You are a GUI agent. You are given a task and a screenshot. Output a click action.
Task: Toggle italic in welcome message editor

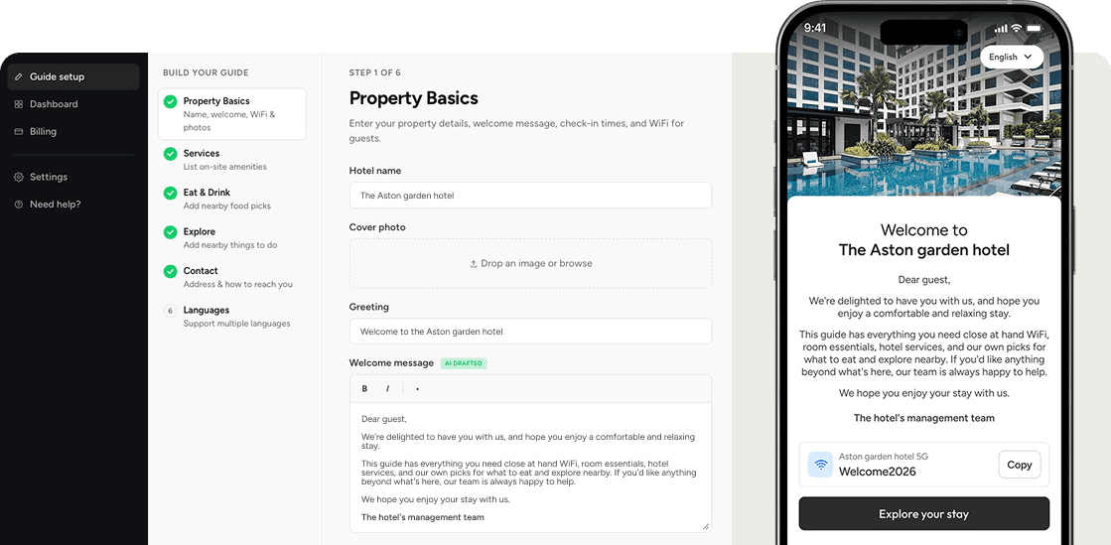click(387, 388)
